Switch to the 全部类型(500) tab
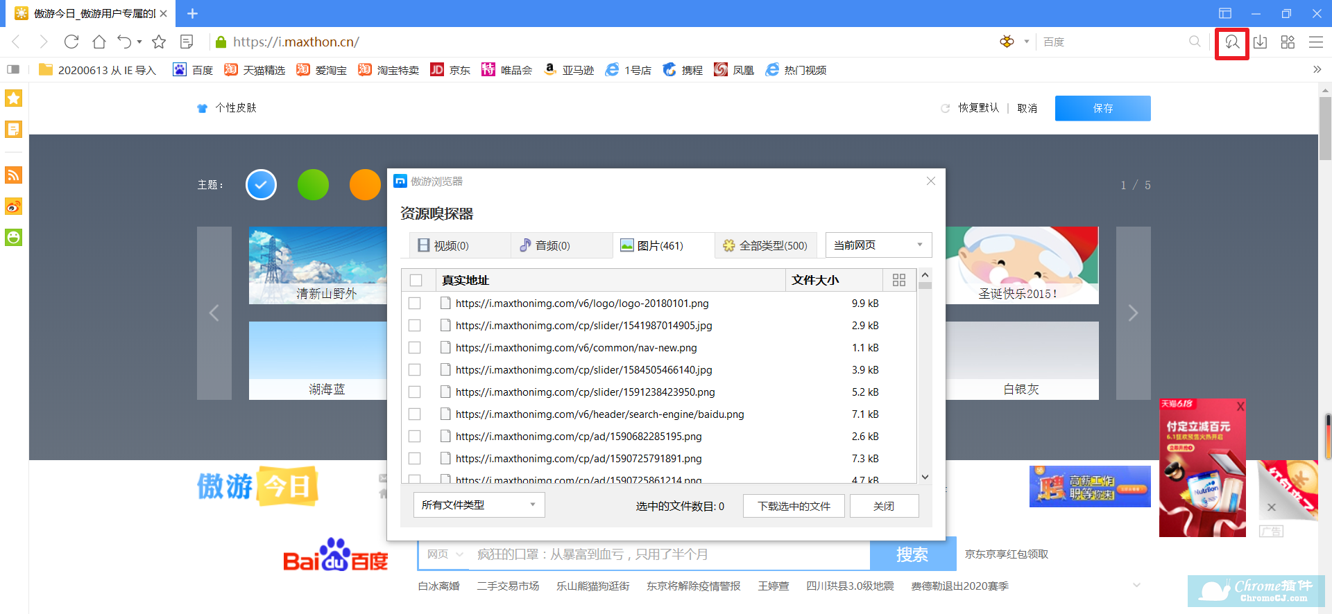The image size is (1332, 614). point(766,245)
